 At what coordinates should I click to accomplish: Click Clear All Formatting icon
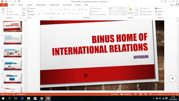coord(65,10)
